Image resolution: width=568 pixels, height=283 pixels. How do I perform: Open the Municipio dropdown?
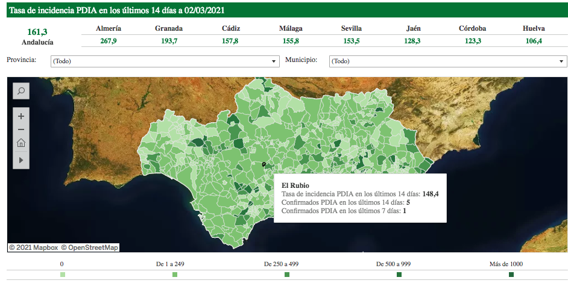tap(448, 61)
